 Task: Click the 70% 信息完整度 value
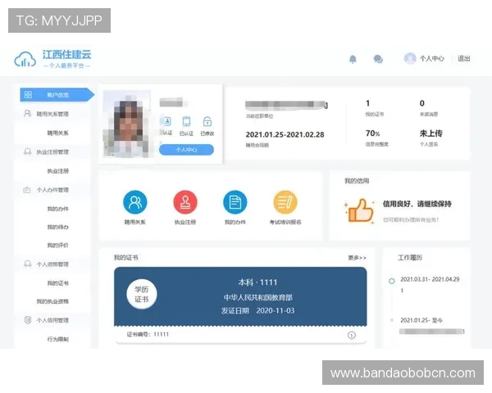click(372, 133)
